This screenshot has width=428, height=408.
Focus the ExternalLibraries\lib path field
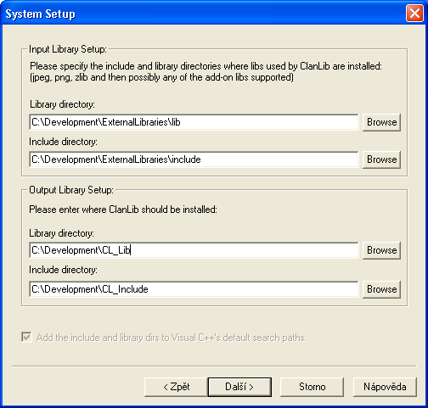point(194,122)
